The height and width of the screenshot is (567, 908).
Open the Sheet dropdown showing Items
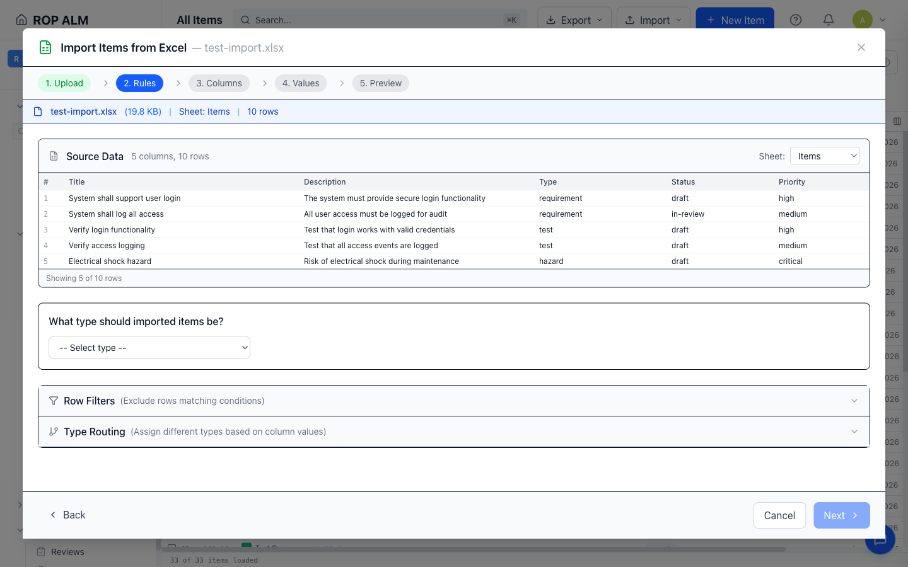click(825, 156)
